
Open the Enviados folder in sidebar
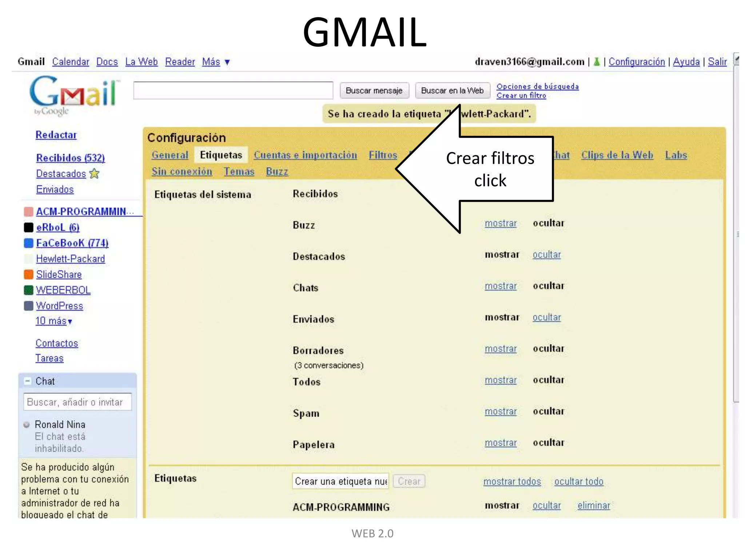[55, 189]
